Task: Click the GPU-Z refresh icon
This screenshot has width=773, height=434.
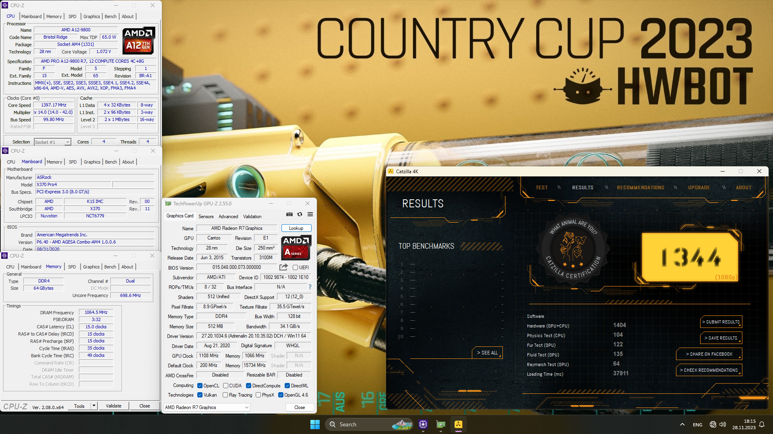Action: click(x=300, y=214)
